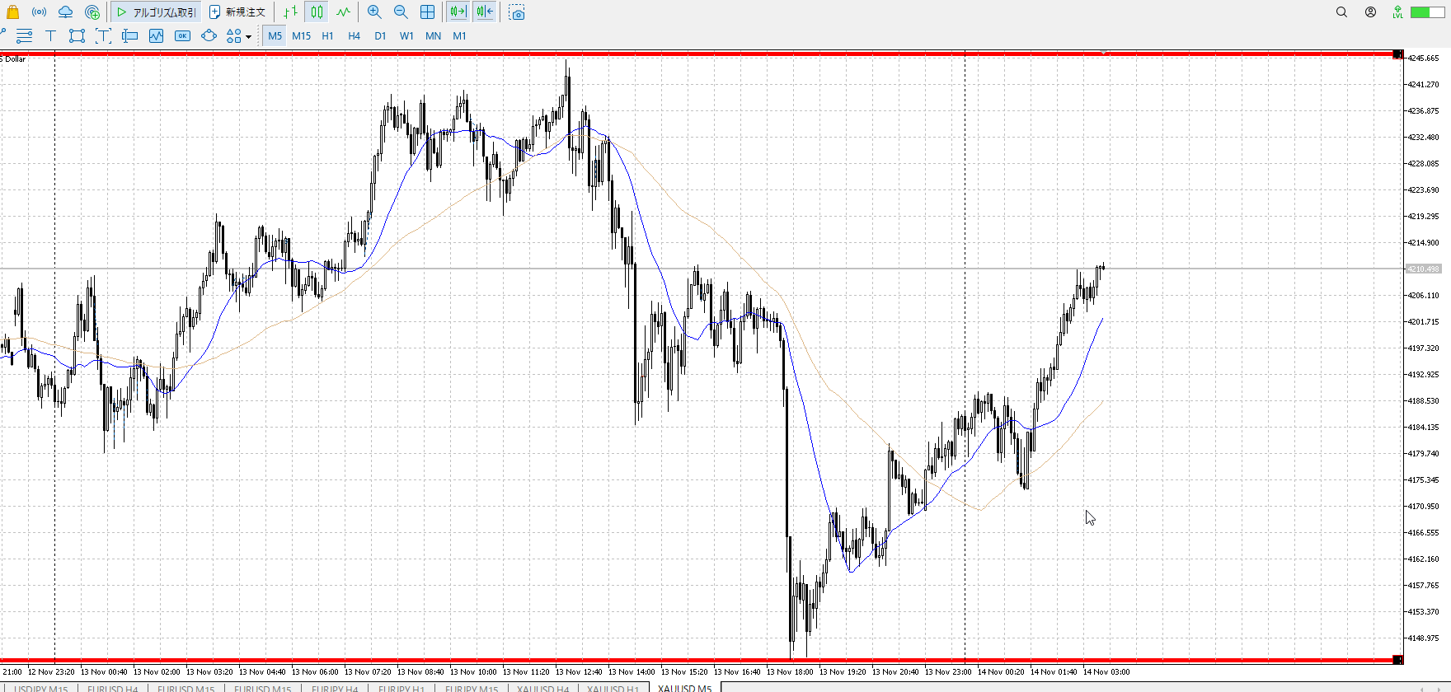Switch to line chart style

pyautogui.click(x=343, y=12)
